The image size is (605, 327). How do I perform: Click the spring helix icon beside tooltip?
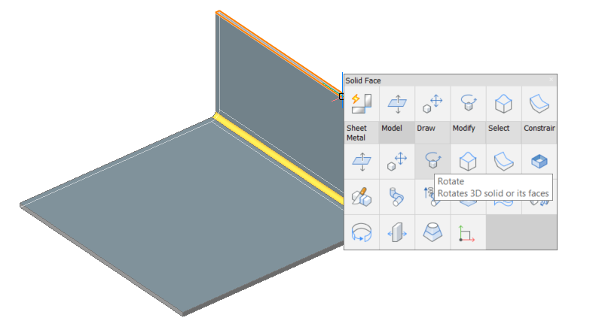click(428, 195)
